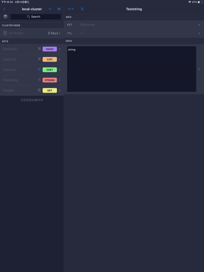Open KEY row chevron
The width and height of the screenshot is (204, 272).
tap(199, 25)
